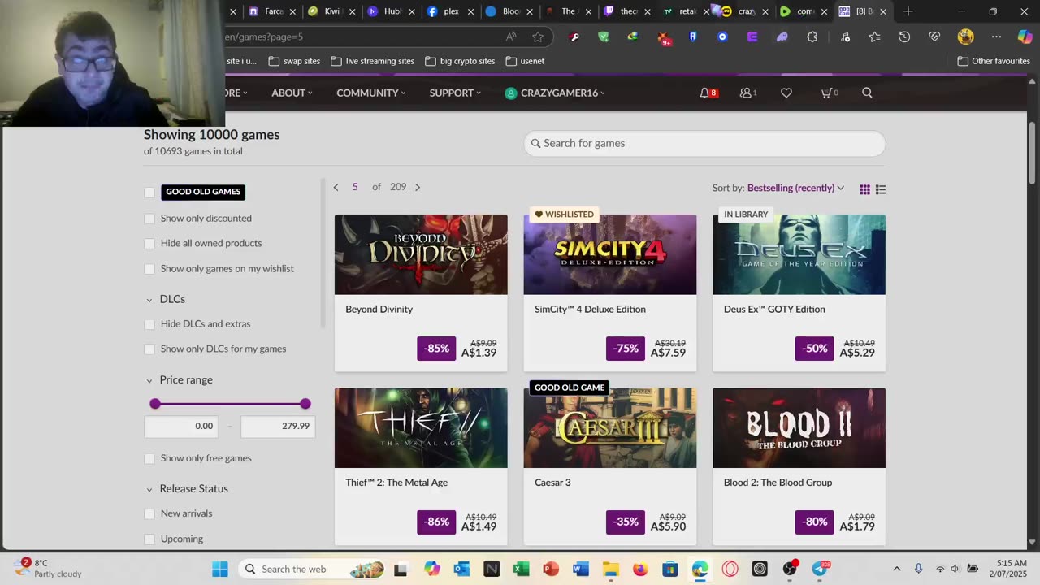Open Deus Ex GOTY Edition title link
Screen dimensions: 1040x585
pos(774,310)
